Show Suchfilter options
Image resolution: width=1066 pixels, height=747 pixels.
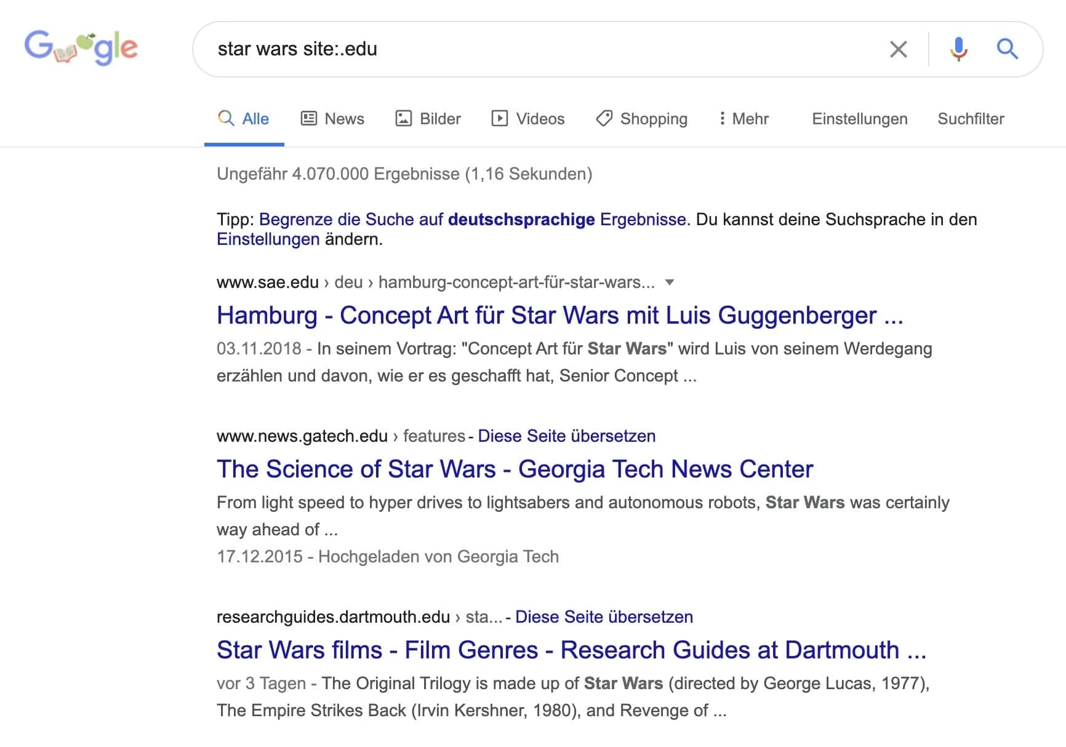[971, 119]
